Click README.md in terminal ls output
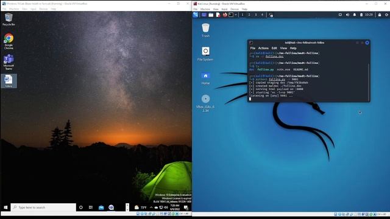 pos(300,69)
